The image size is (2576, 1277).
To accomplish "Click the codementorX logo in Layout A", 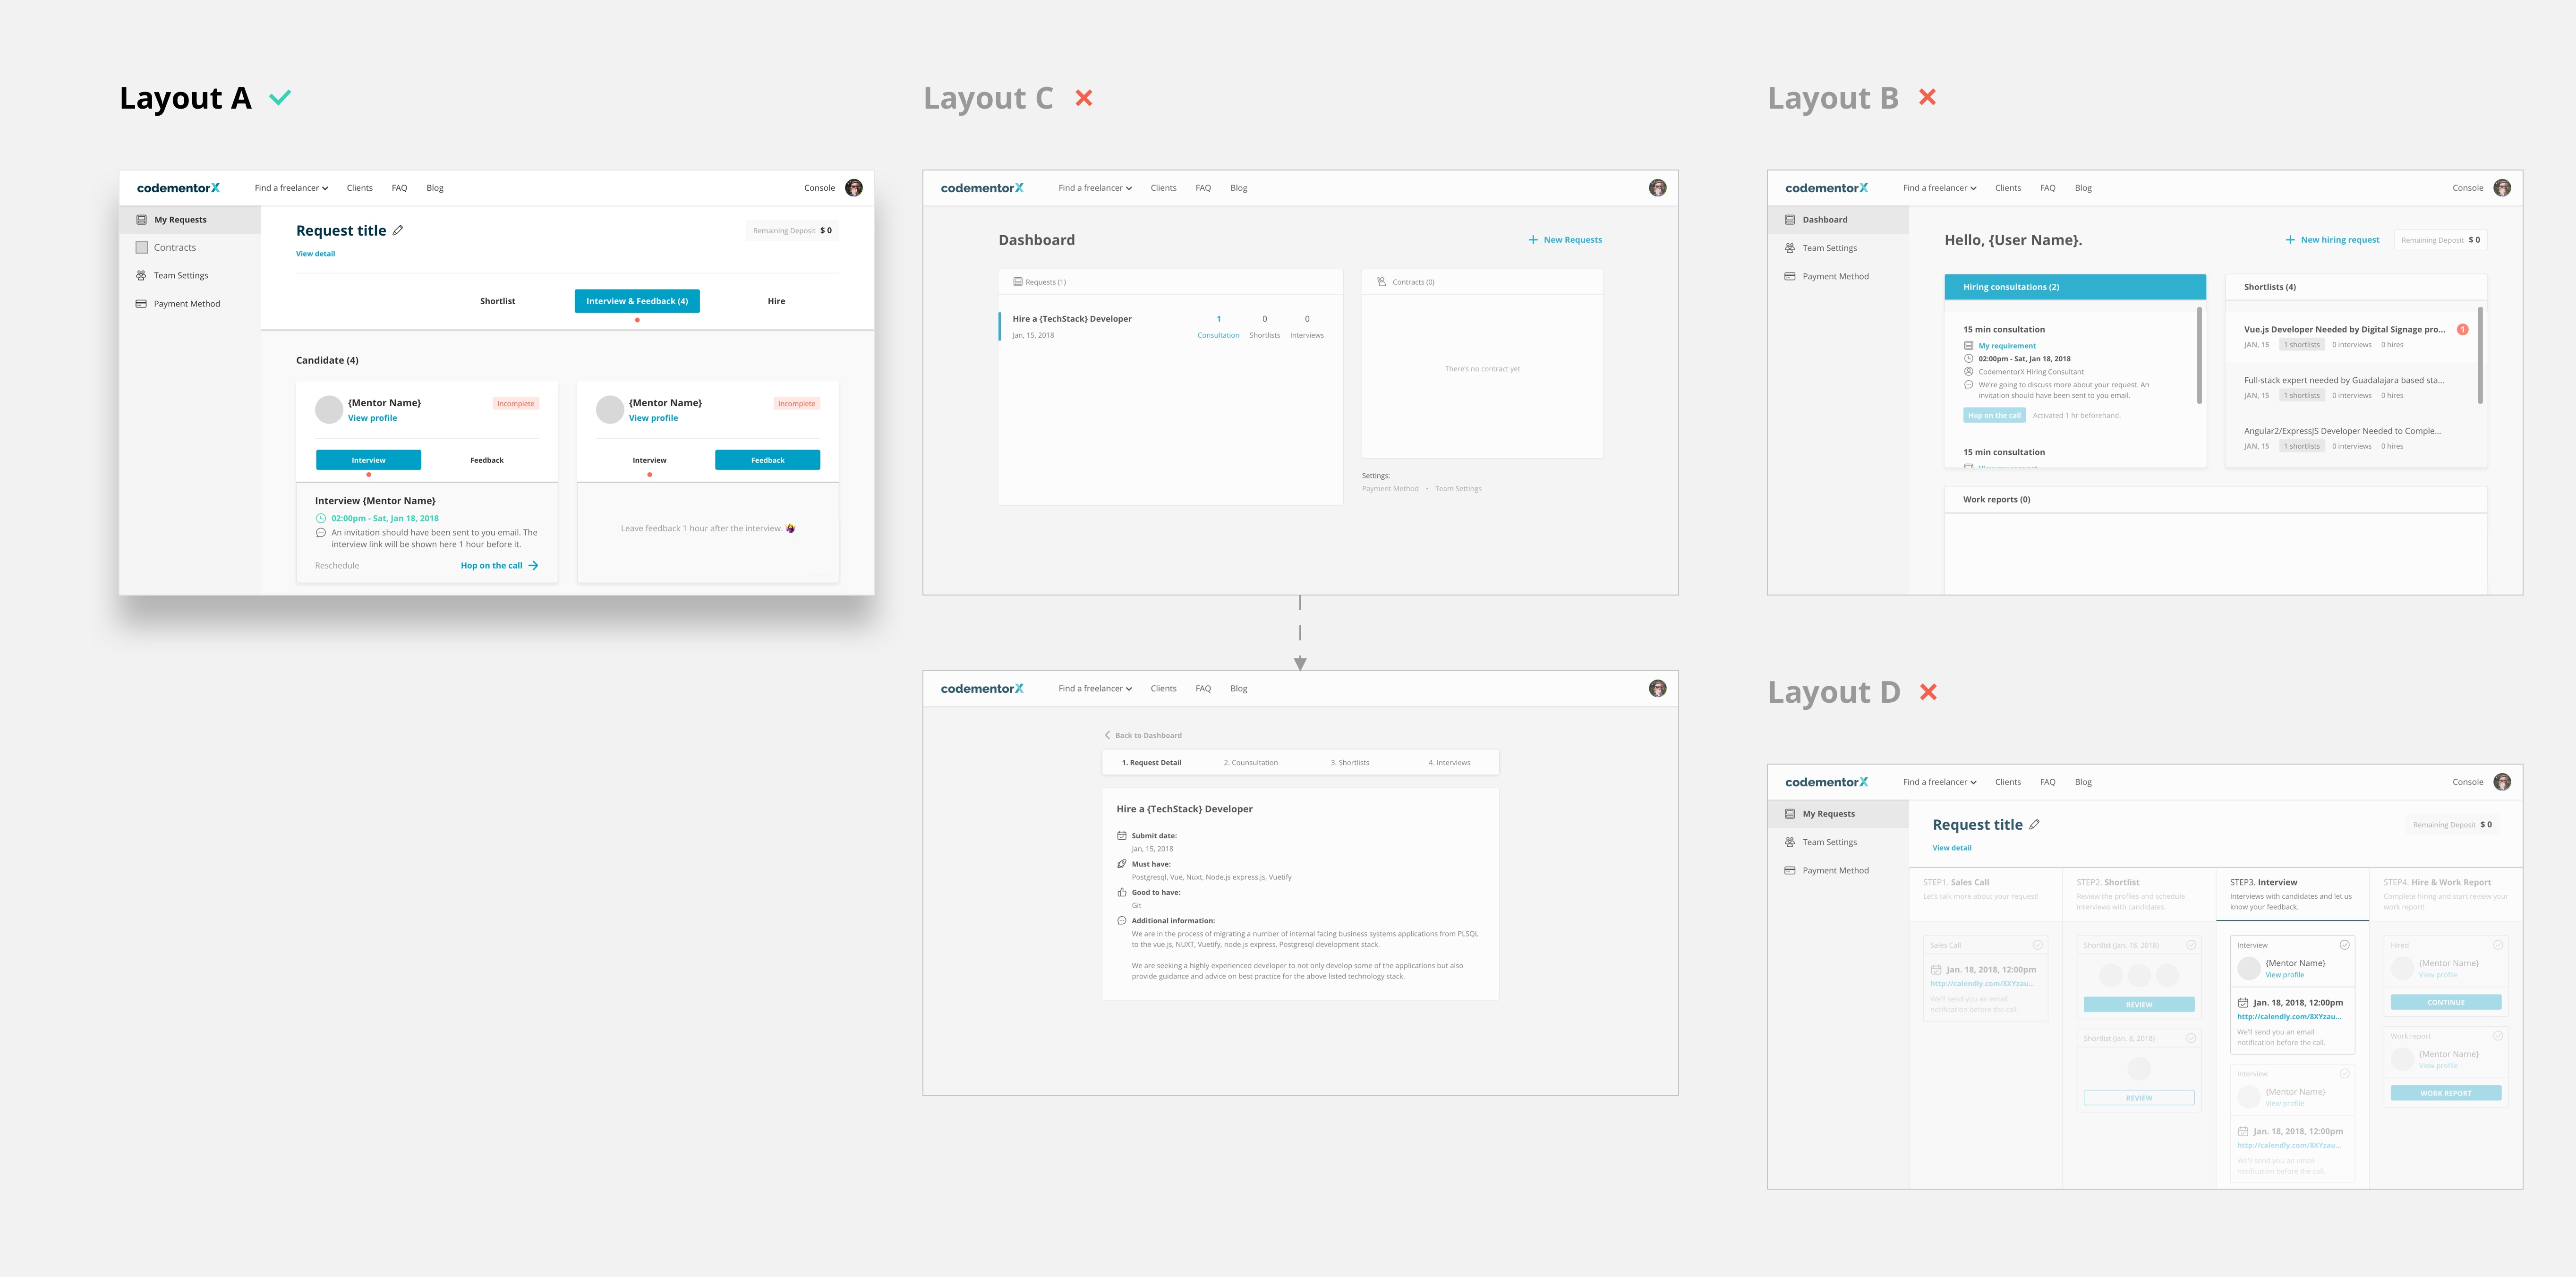I will click(178, 188).
